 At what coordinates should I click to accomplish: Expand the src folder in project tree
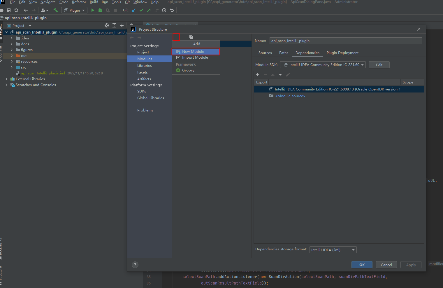pos(12,67)
